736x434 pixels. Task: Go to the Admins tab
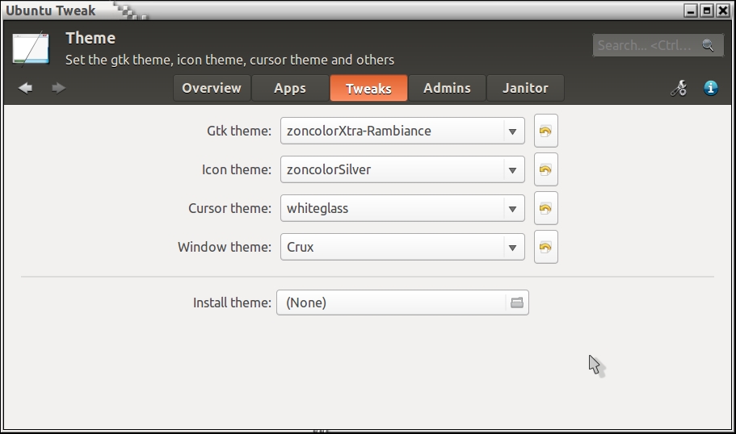point(447,89)
